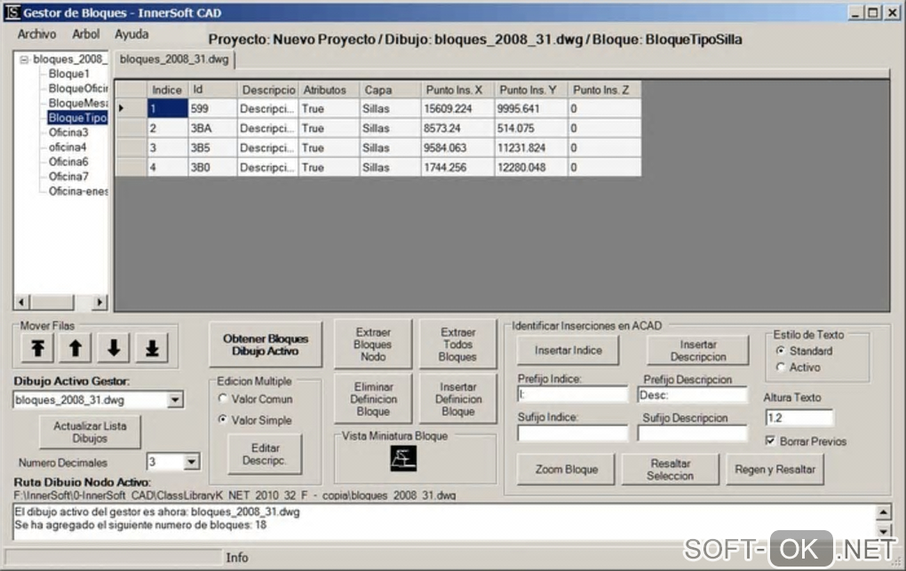Viewport: 906px width, 571px height.
Task: Click the move row to top arrow
Action: [37, 349]
